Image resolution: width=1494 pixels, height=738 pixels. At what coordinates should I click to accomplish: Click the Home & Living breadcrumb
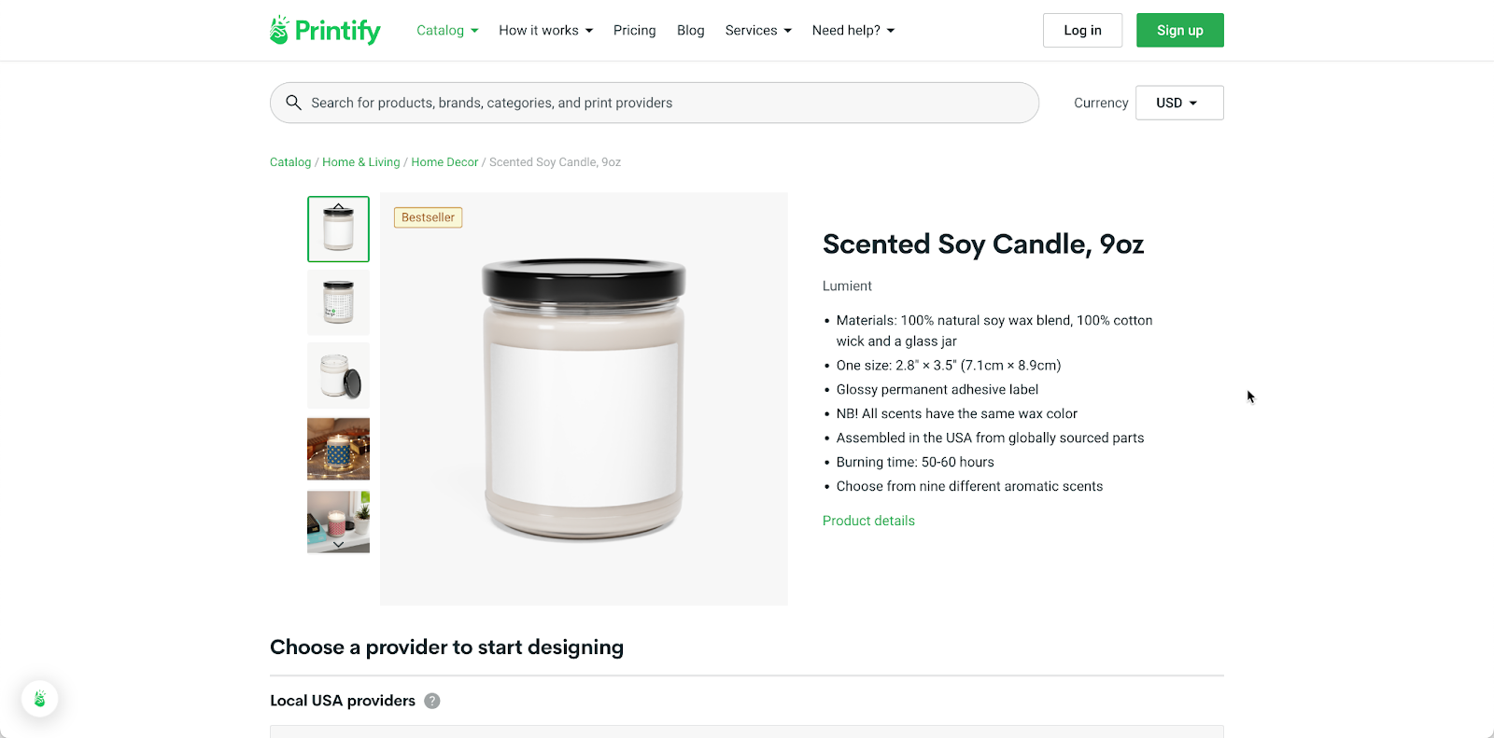[360, 161]
